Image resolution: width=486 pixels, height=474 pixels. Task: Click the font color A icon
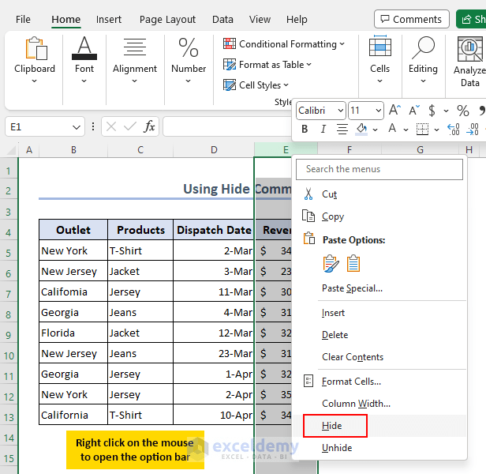point(392,129)
